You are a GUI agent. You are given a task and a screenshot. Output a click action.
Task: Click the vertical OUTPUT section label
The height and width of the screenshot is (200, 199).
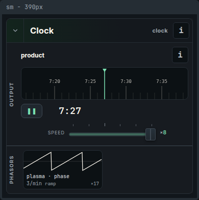(x=12, y=95)
